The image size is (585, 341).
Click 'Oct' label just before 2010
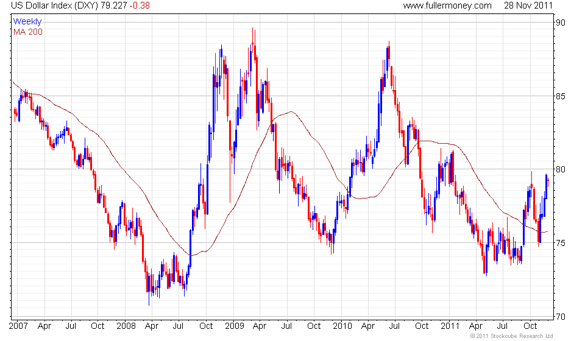point(314,326)
